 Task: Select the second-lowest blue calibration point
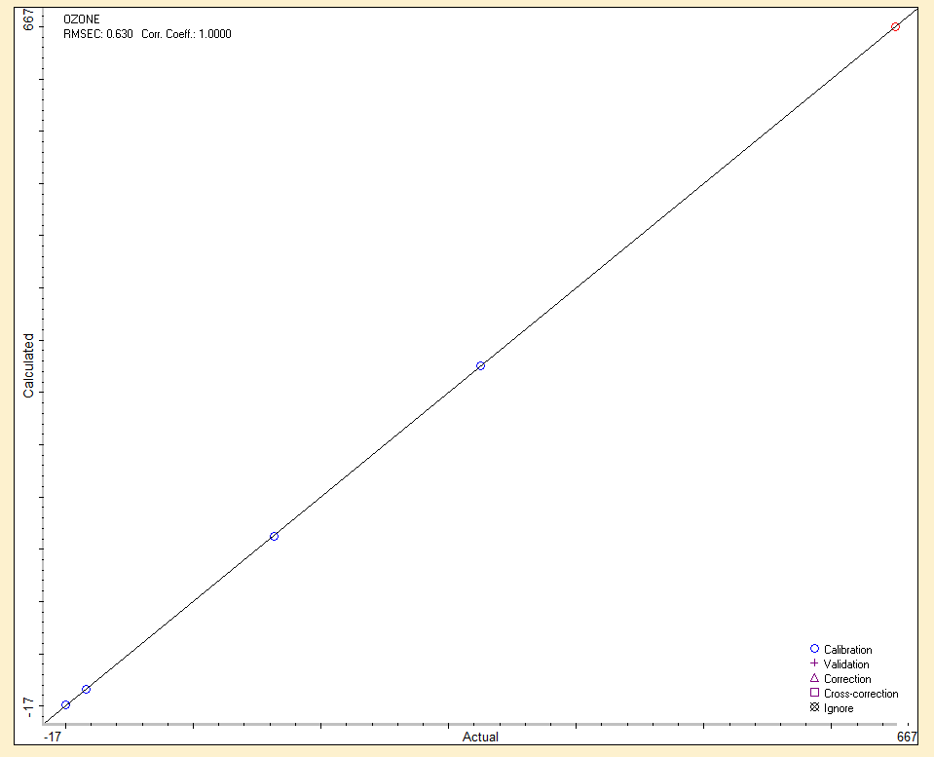coord(87,690)
